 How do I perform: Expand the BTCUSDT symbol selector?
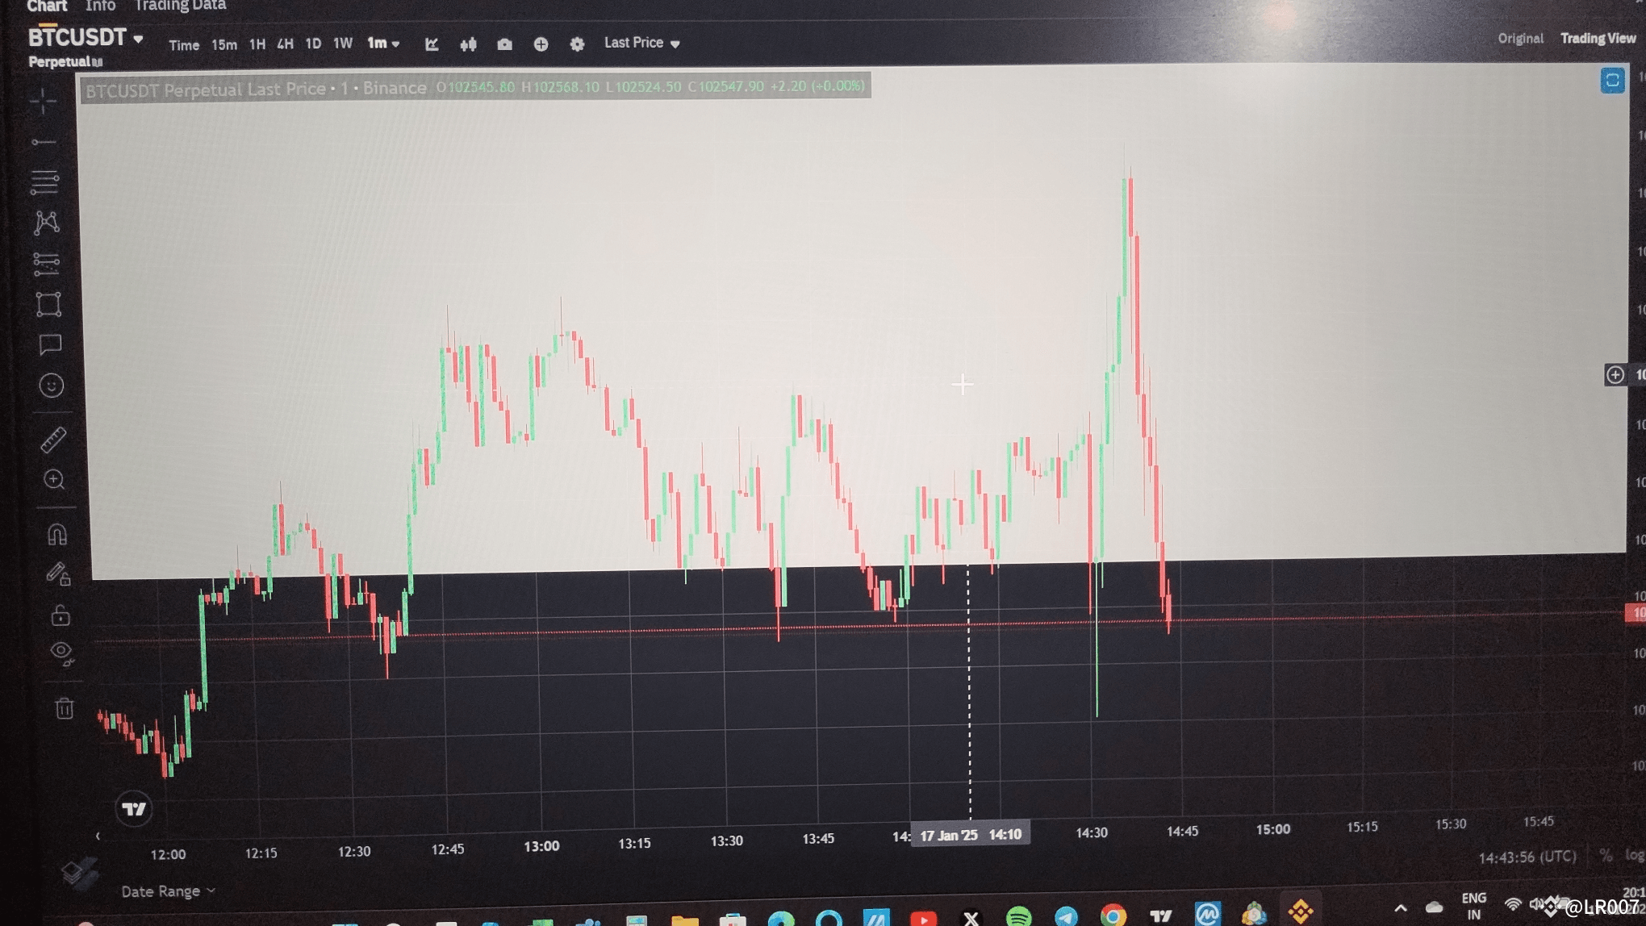(86, 38)
